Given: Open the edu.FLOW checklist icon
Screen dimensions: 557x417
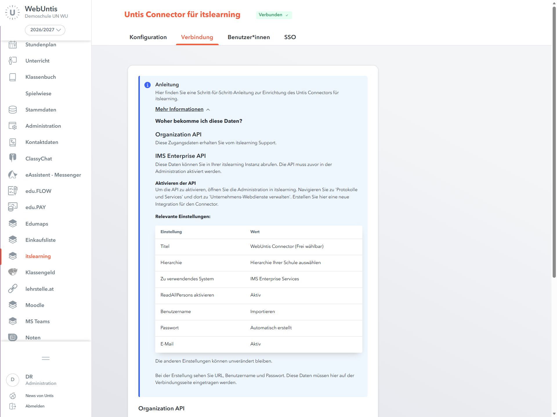Looking at the screenshot, I should click(13, 191).
